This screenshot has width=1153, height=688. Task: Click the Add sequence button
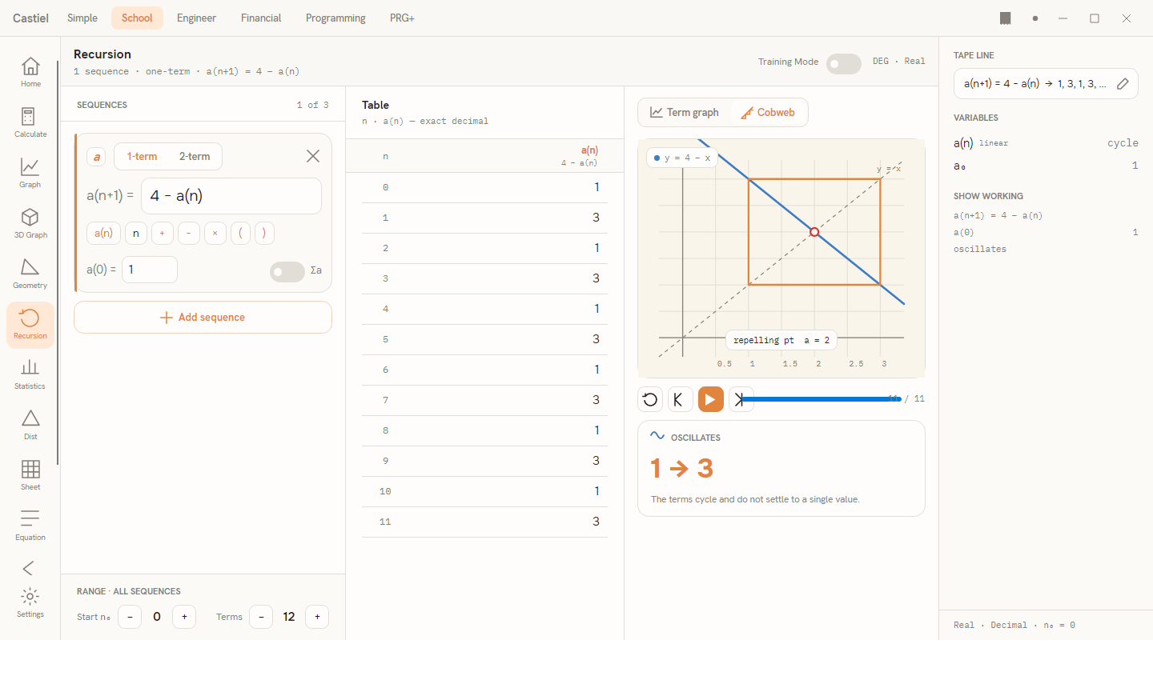(x=203, y=318)
